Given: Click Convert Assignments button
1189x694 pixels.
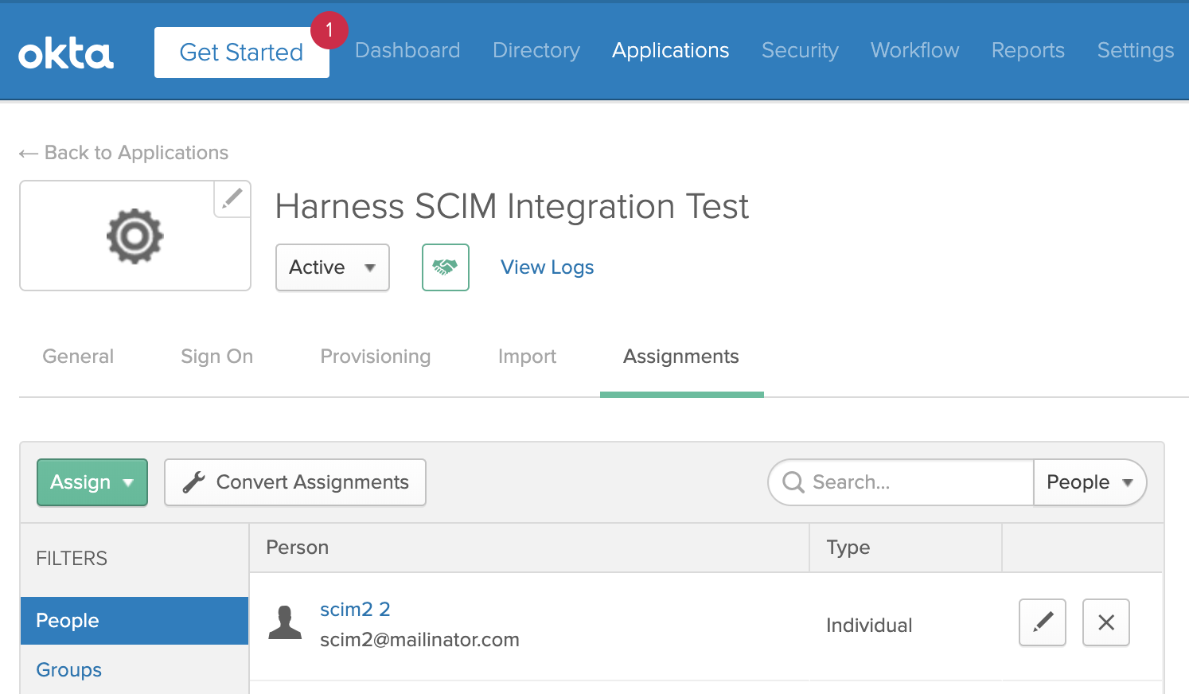Looking at the screenshot, I should [x=295, y=482].
